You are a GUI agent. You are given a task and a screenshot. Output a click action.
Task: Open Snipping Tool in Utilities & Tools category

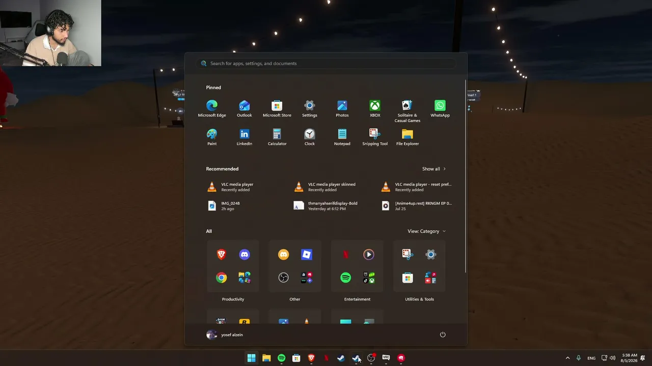[408, 255]
